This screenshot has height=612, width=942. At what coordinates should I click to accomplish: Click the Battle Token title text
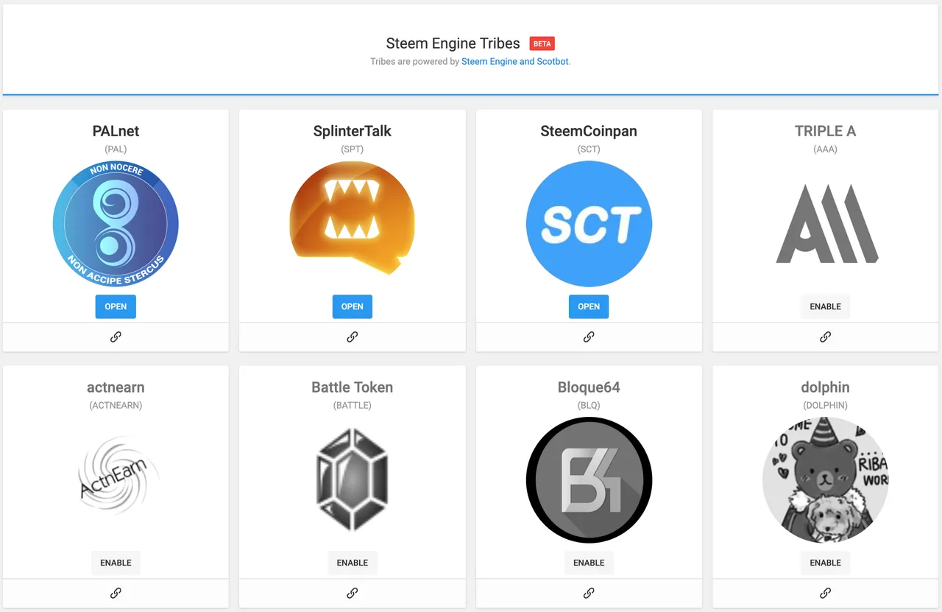(x=353, y=387)
